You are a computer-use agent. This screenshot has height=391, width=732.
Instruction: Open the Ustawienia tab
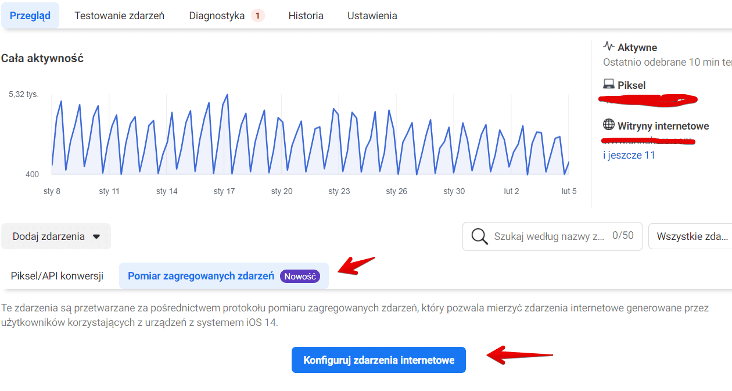point(372,16)
